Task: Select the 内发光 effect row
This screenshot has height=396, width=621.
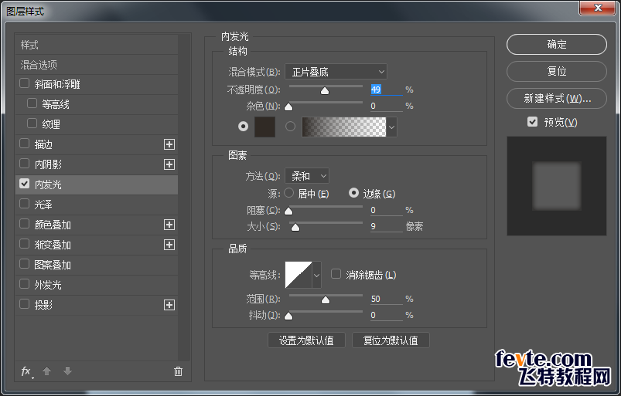Action: (97, 184)
